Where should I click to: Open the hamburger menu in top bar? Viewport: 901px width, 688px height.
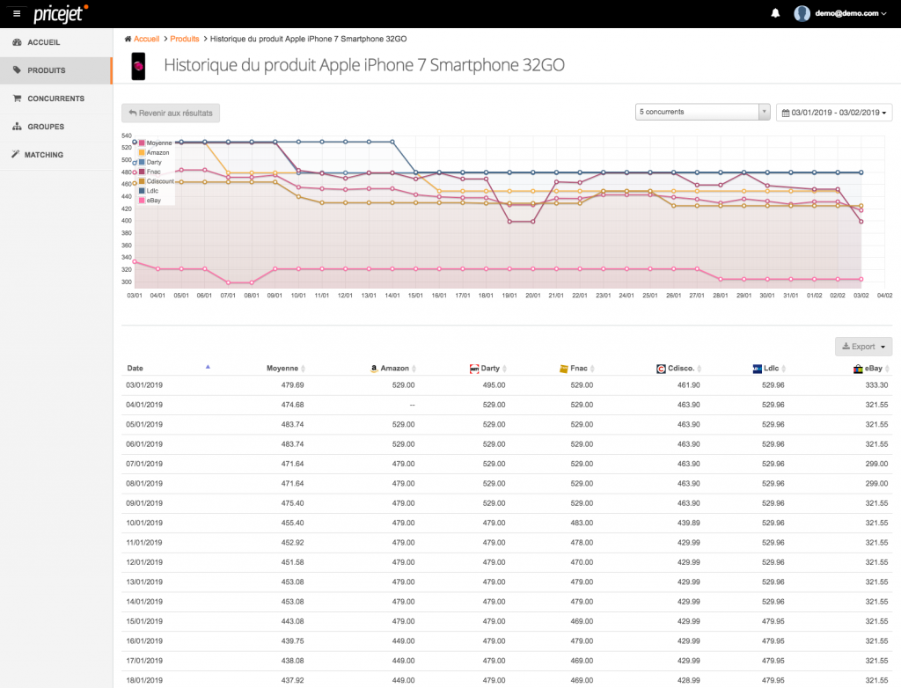16,13
